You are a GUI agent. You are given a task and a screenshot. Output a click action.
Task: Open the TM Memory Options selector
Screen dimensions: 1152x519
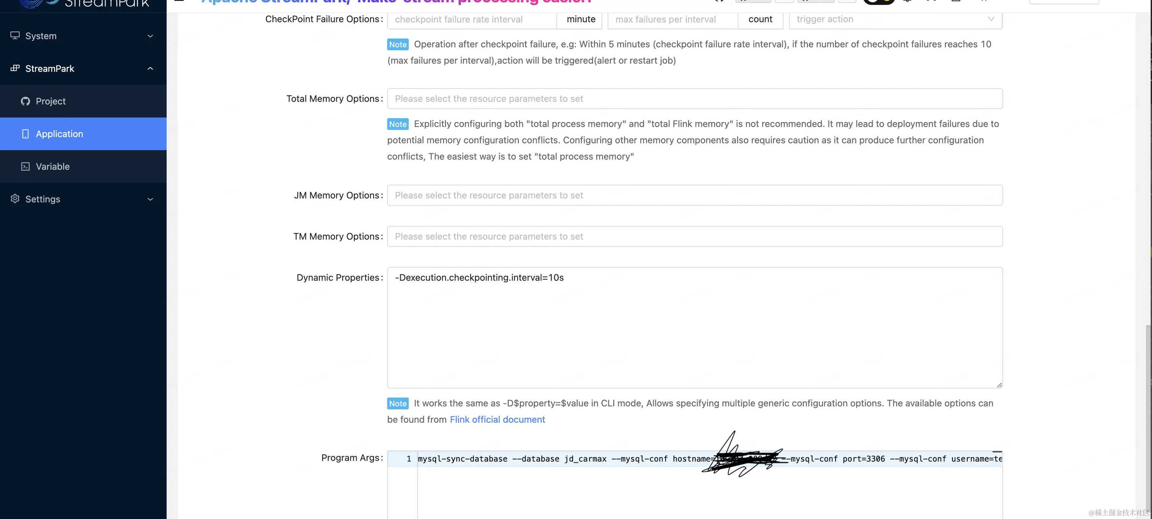click(694, 236)
